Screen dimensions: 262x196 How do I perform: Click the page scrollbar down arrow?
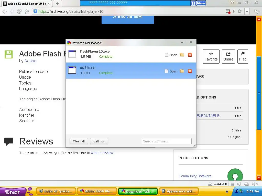pos(259,177)
